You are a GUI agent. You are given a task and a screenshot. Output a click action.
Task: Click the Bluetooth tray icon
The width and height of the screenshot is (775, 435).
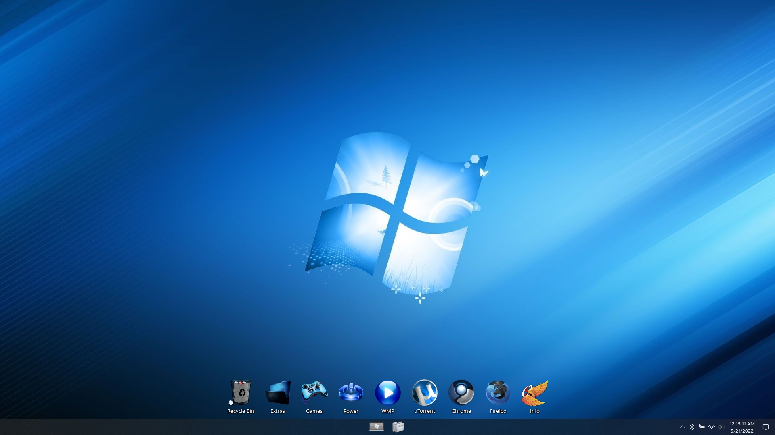[692, 427]
